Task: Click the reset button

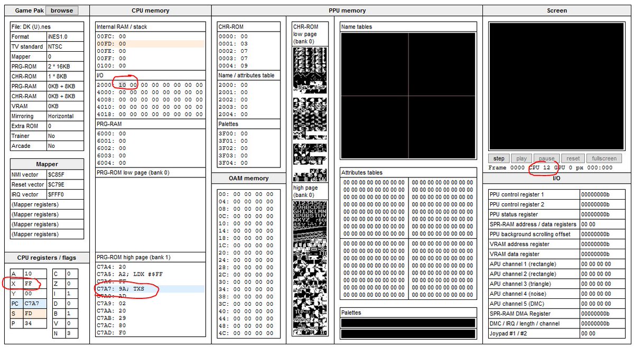Action: point(573,158)
